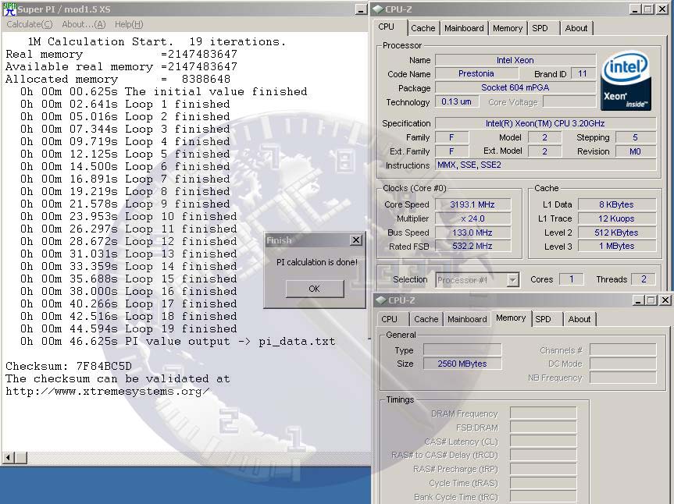Click the upper CPU-Z window title icon
This screenshot has height=504, width=674.
(x=378, y=9)
